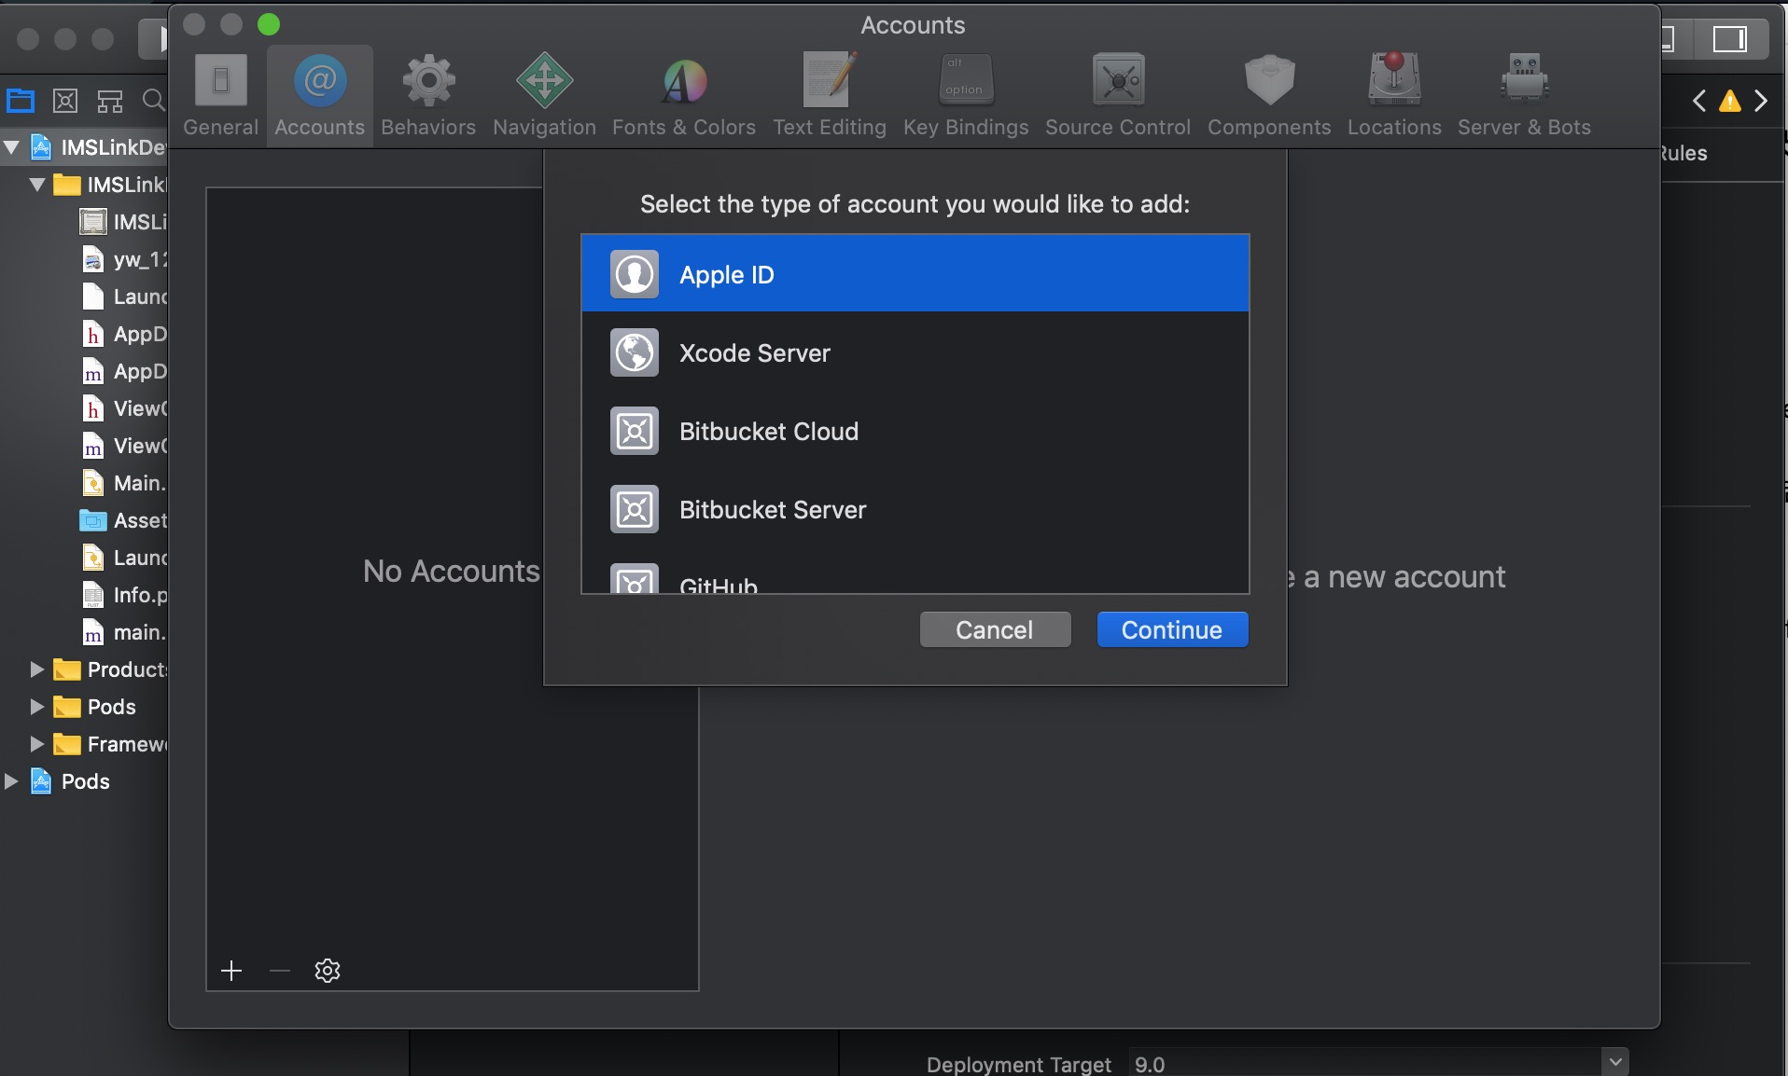Open Key Bindings preferences
1788x1076 pixels.
pos(966,96)
